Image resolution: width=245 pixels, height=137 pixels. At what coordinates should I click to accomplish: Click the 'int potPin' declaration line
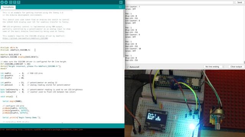[x=29, y=83]
